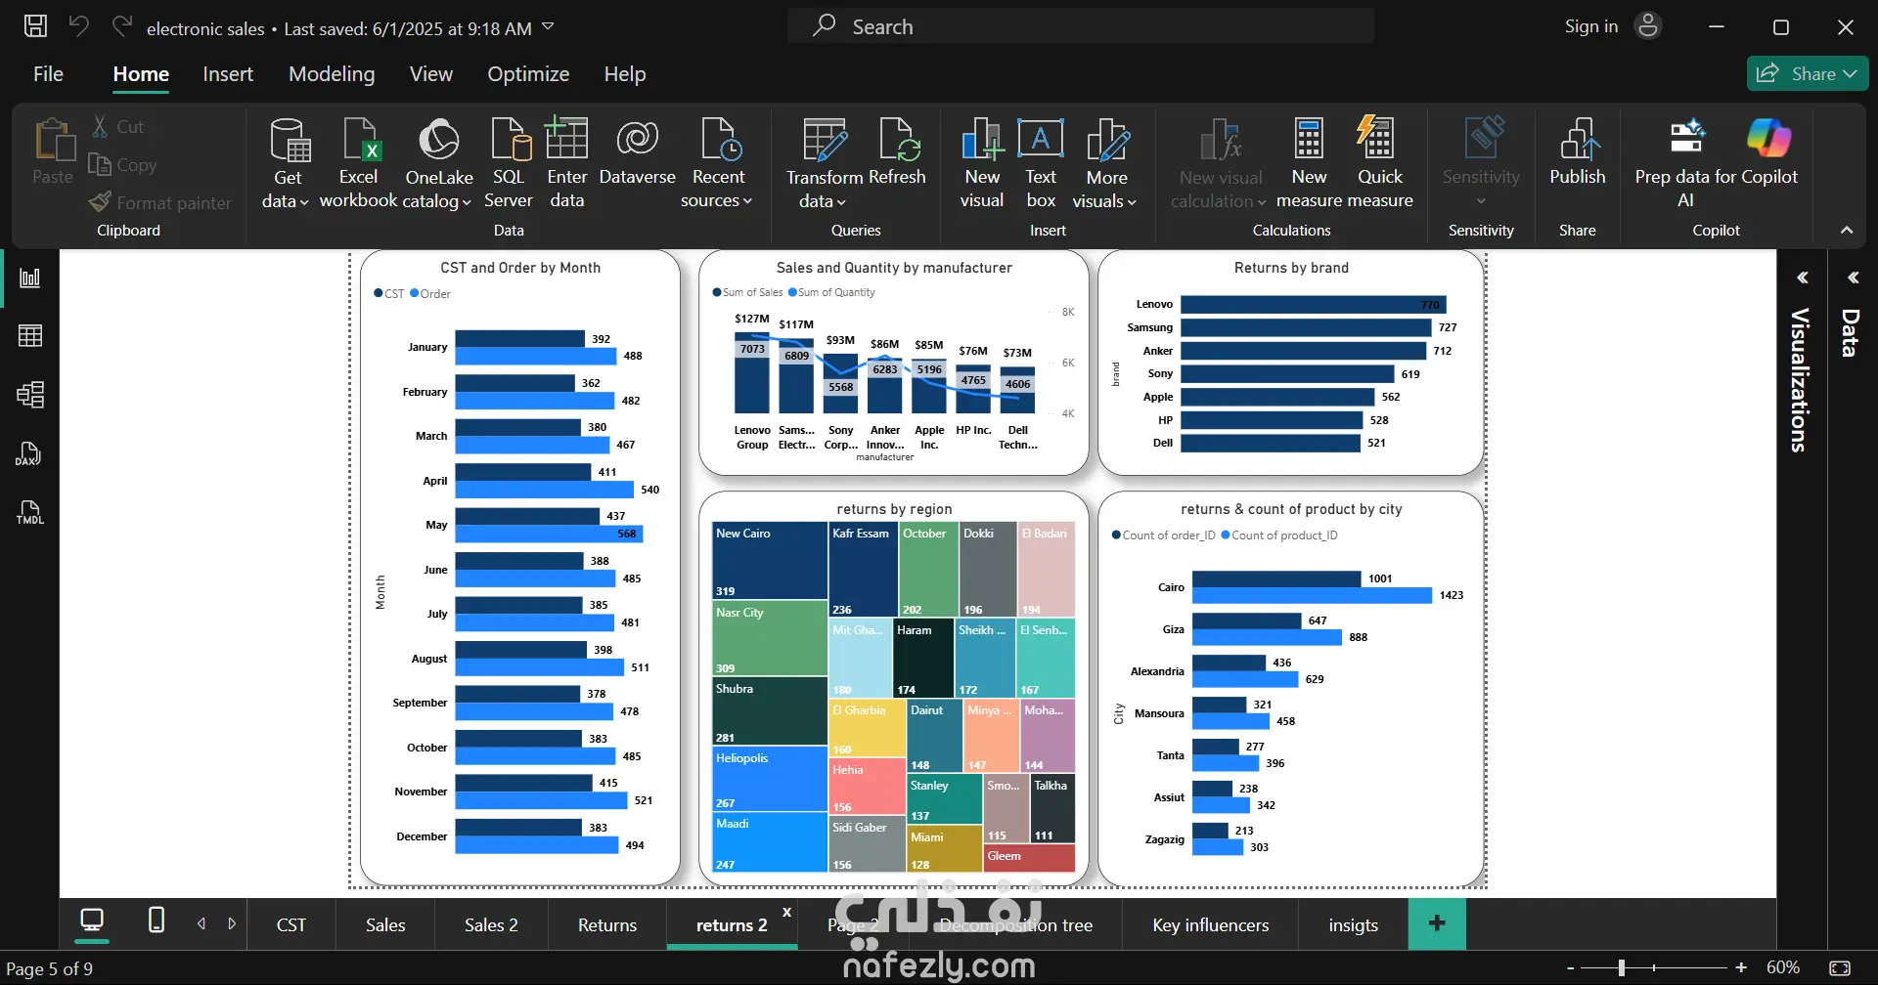The width and height of the screenshot is (1878, 985).
Task: Open DAX query view
Action: coord(30,453)
